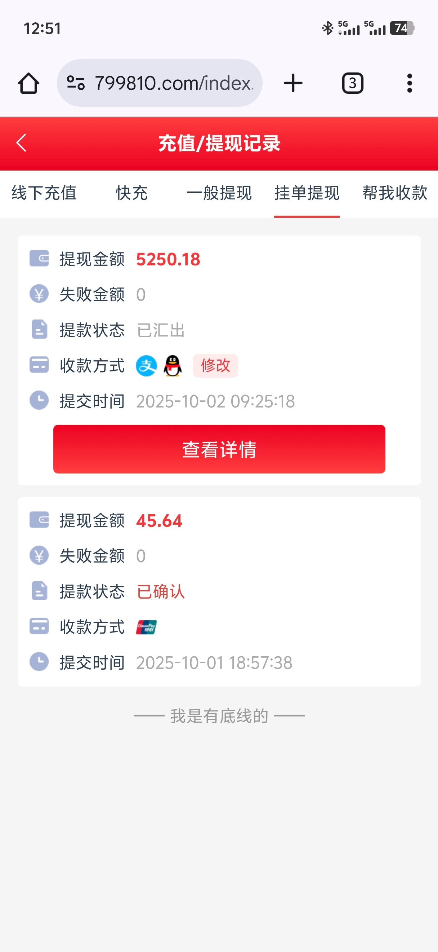Open browser three-dot overflow menu
Viewport: 438px width, 952px height.
[409, 83]
